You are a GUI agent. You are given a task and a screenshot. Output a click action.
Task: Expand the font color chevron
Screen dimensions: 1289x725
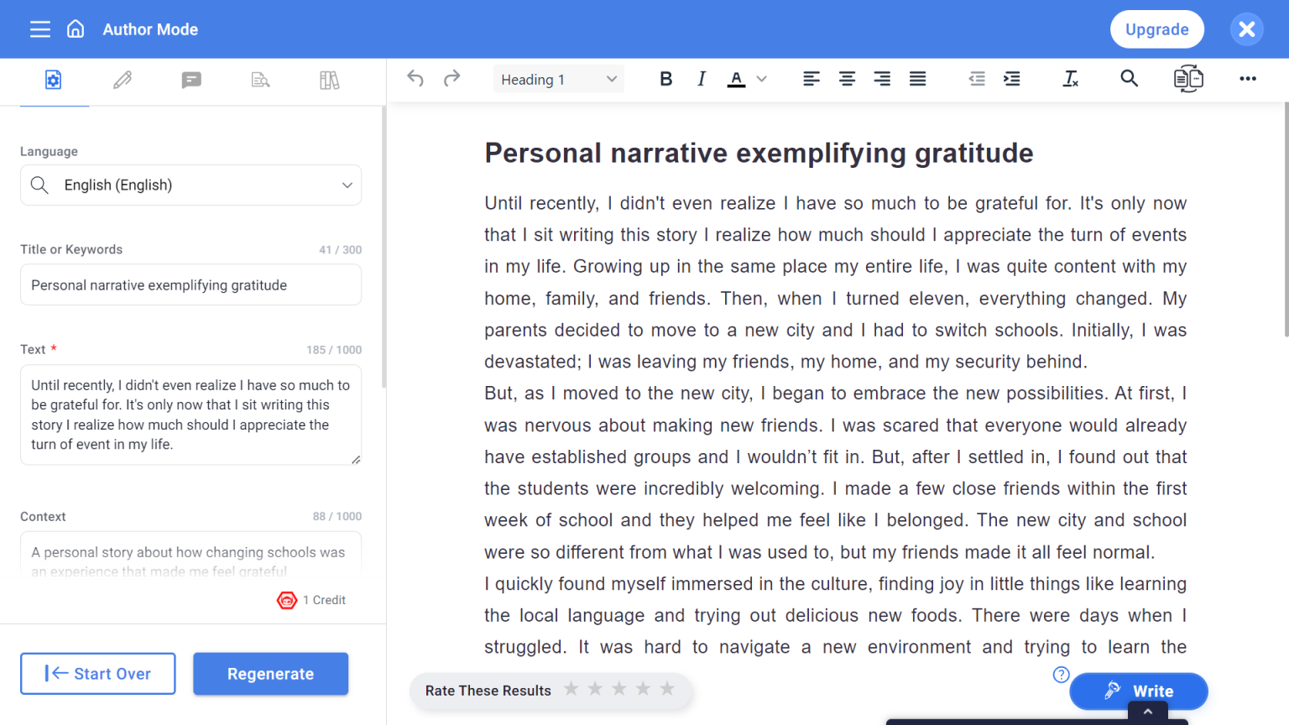point(762,78)
